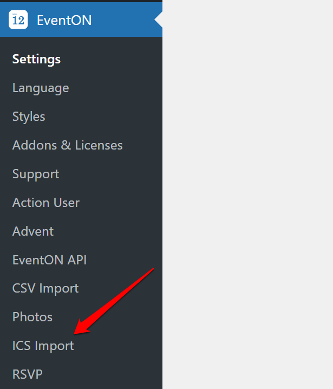The width and height of the screenshot is (333, 389).
Task: Open the Support page link
Action: [x=36, y=174]
